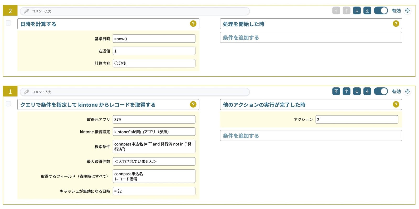The height and width of the screenshot is (209, 419).
Task: Click move-down arrow icon in action 2
Action: [357, 11]
